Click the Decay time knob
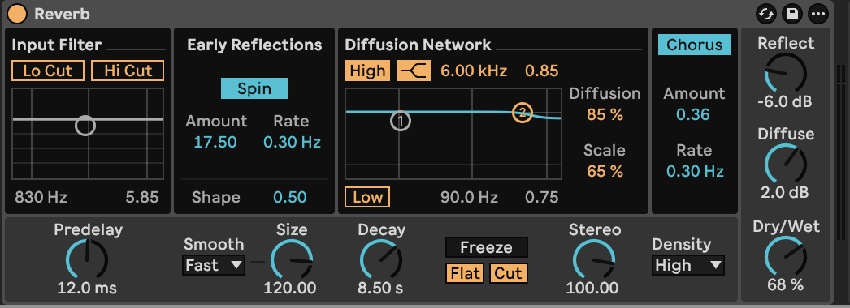The width and height of the screenshot is (850, 308). (x=380, y=260)
